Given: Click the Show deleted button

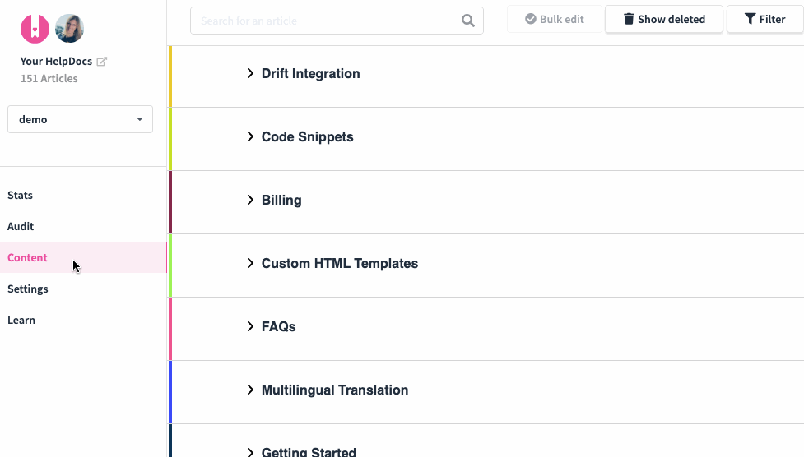Looking at the screenshot, I should (664, 19).
